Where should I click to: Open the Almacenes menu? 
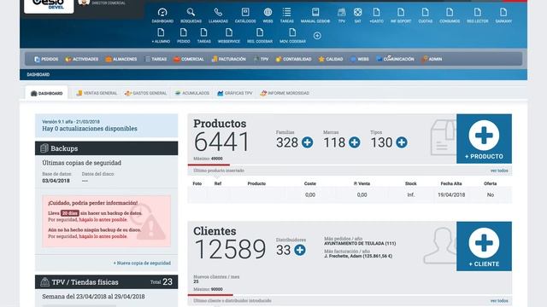click(121, 59)
